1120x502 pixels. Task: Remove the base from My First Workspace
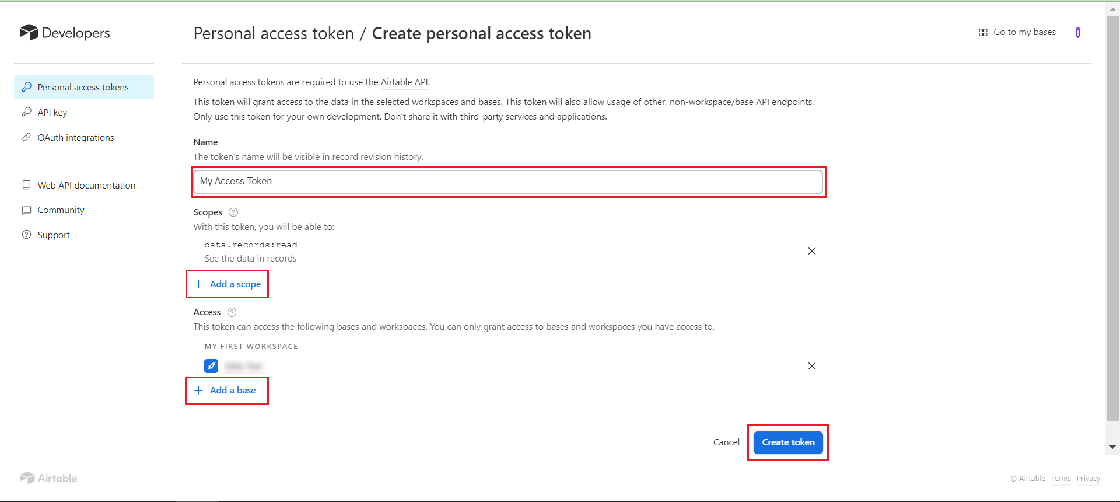coord(811,366)
